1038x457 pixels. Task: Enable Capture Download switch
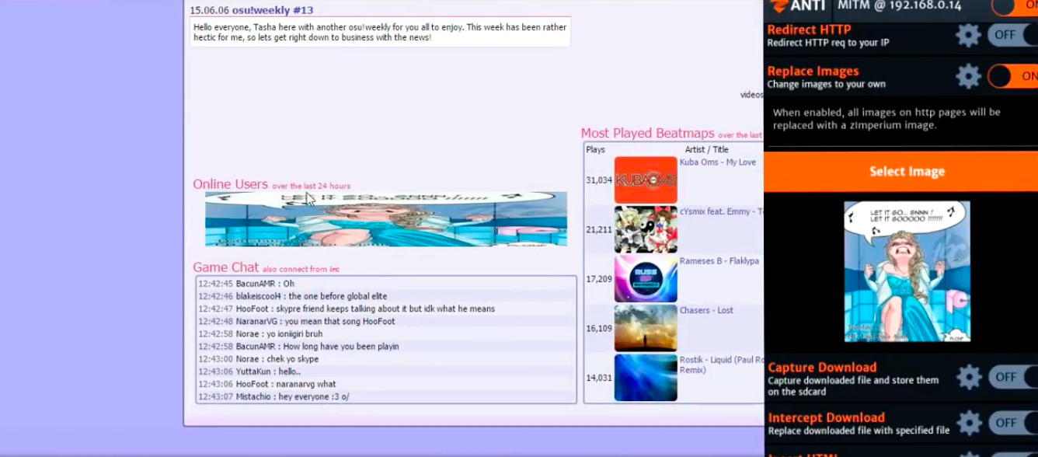1012,377
